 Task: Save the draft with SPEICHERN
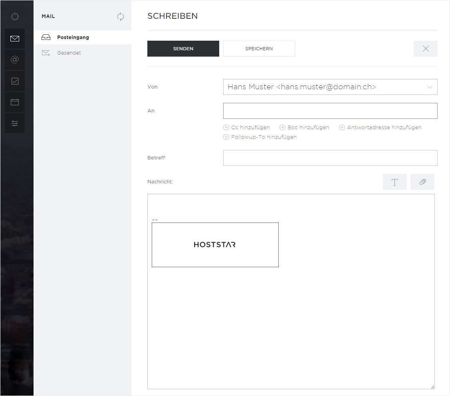coord(259,48)
